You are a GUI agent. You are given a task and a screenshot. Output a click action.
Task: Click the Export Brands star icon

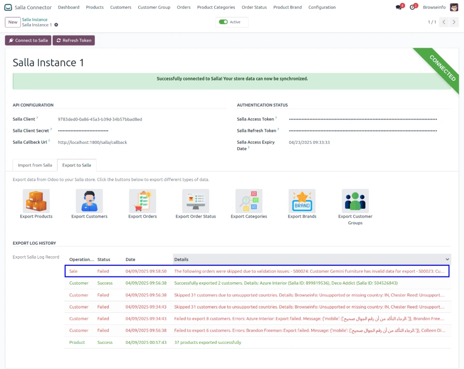pyautogui.click(x=302, y=201)
